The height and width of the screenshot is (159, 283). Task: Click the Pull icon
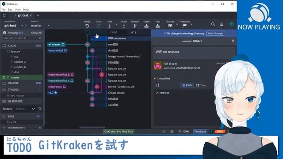click(x=110, y=26)
